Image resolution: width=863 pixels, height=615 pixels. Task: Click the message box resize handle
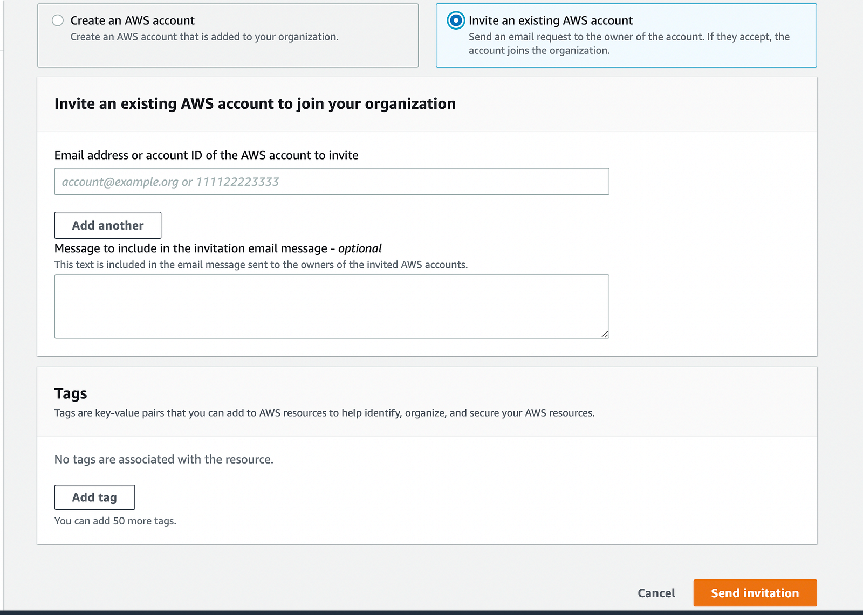[605, 334]
